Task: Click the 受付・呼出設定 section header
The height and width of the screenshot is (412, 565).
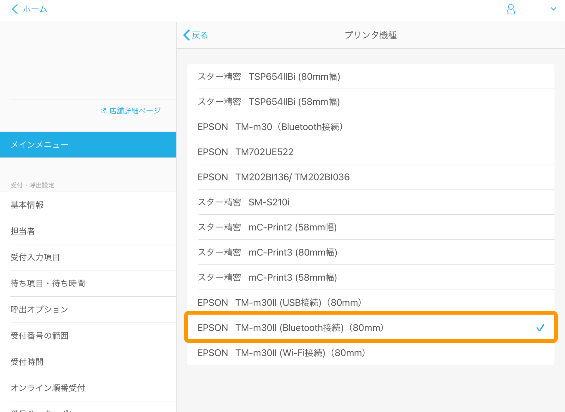Action: coord(32,185)
